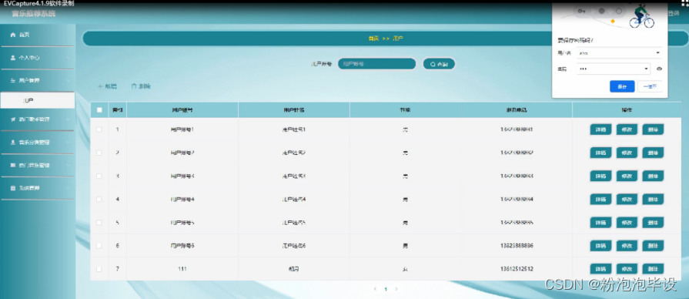Click the 用户账号6 cell
This screenshot has width=689, height=299.
click(x=182, y=245)
